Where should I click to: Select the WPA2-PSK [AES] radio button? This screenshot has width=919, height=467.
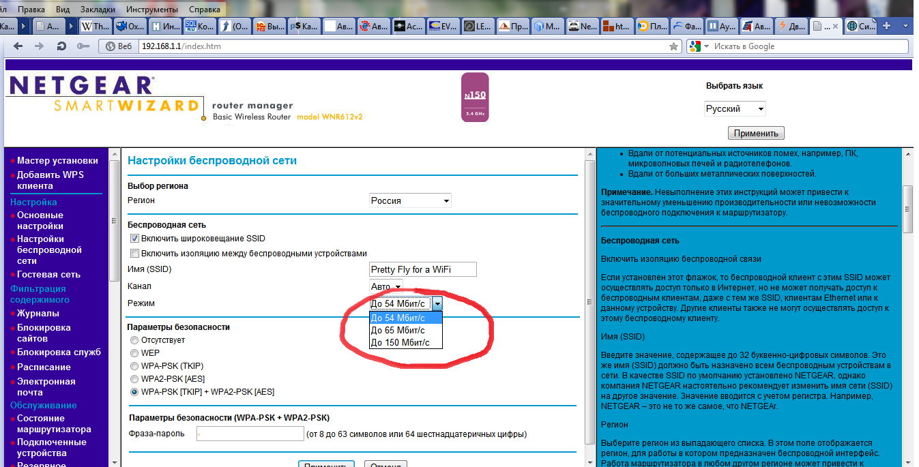coord(134,378)
